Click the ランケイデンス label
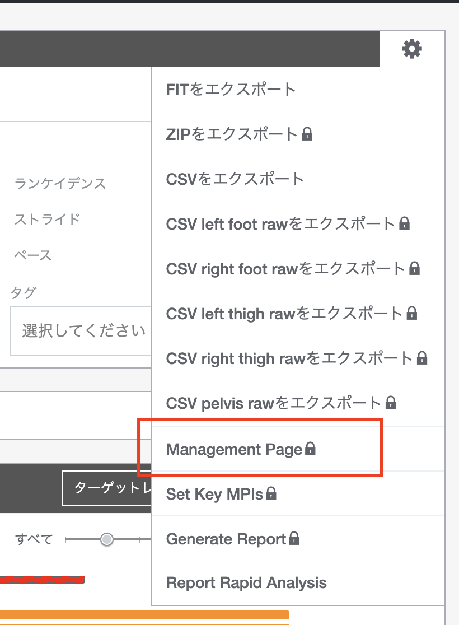Image resolution: width=459 pixels, height=625 pixels. [x=60, y=183]
